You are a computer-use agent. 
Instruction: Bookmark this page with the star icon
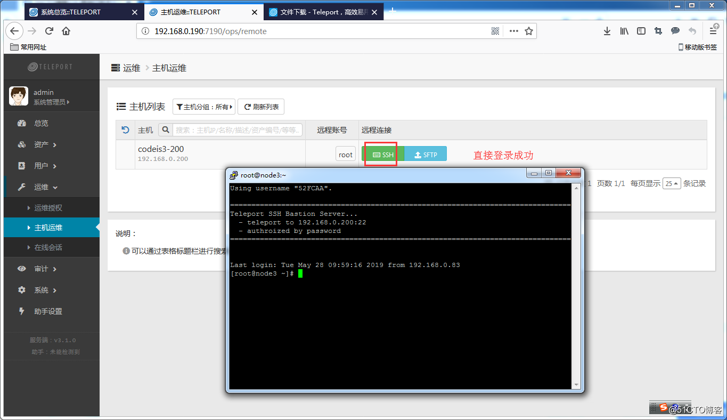pos(529,31)
